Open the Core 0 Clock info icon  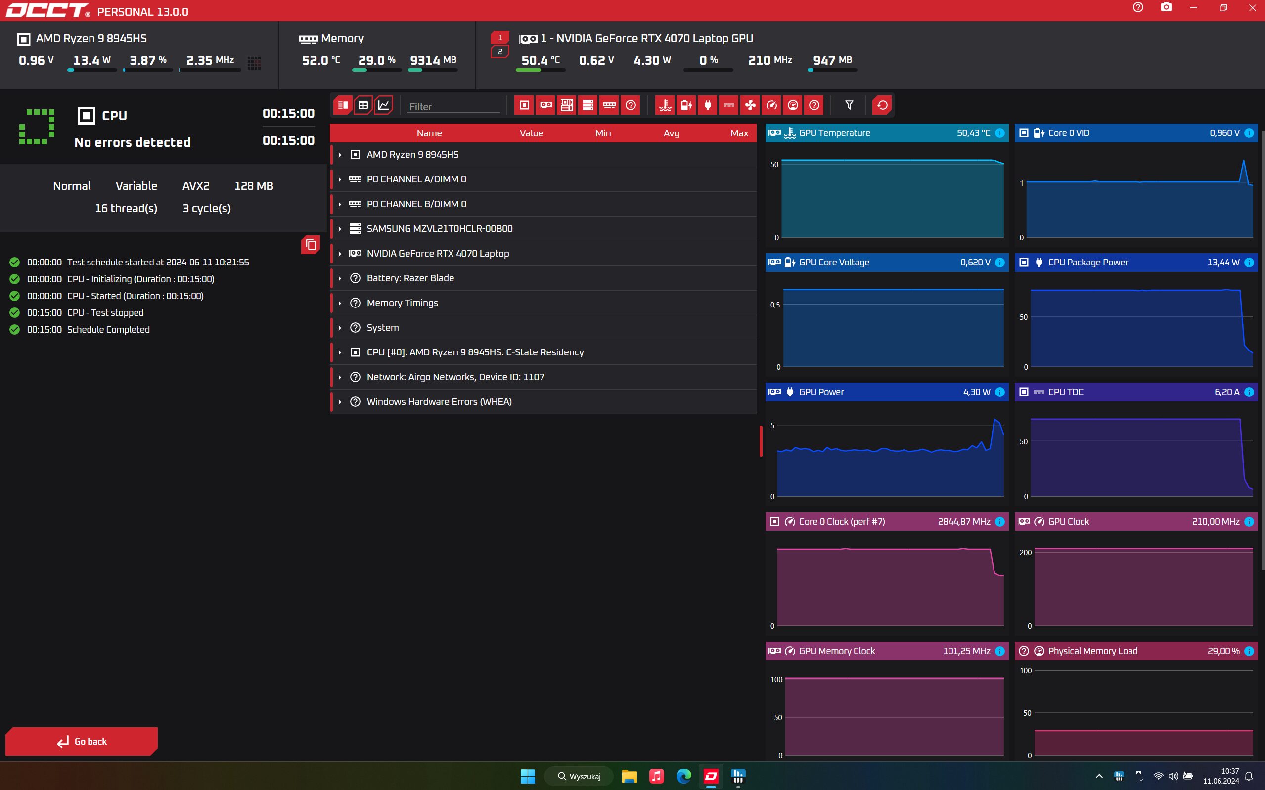[x=999, y=522]
